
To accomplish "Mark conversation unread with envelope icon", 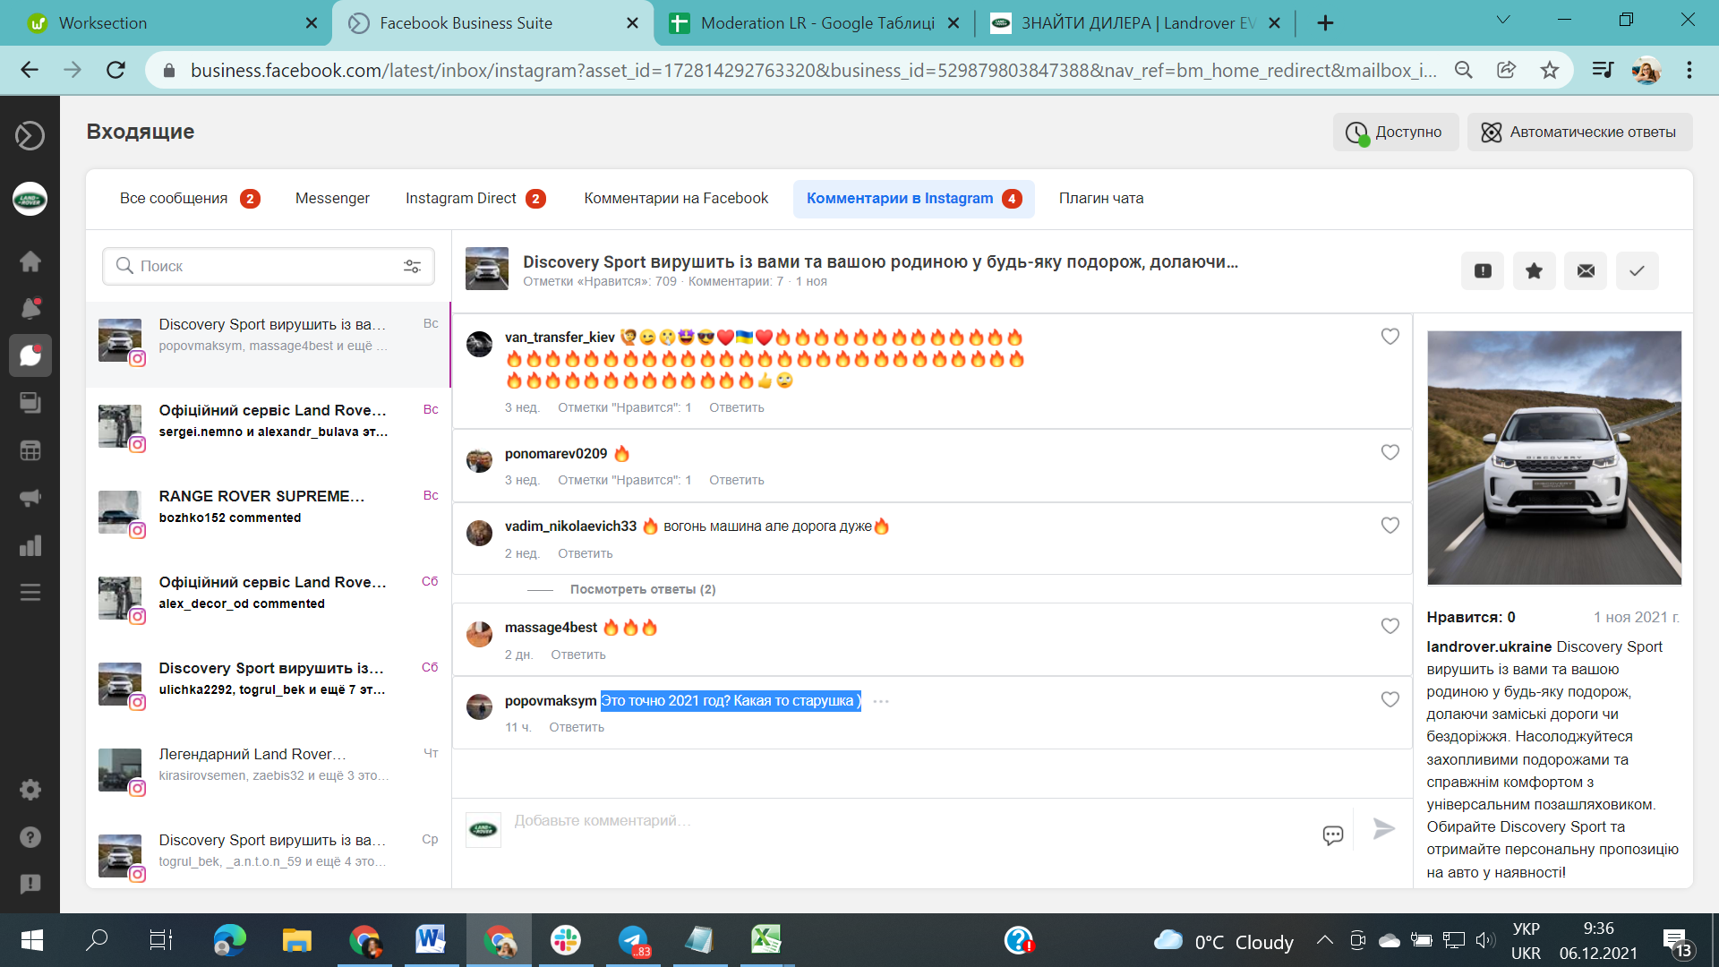I will (x=1586, y=271).
